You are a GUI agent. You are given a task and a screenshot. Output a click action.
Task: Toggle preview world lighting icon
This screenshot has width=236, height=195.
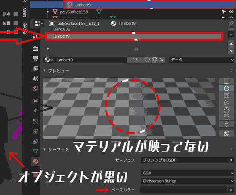pyautogui.click(x=227, y=134)
